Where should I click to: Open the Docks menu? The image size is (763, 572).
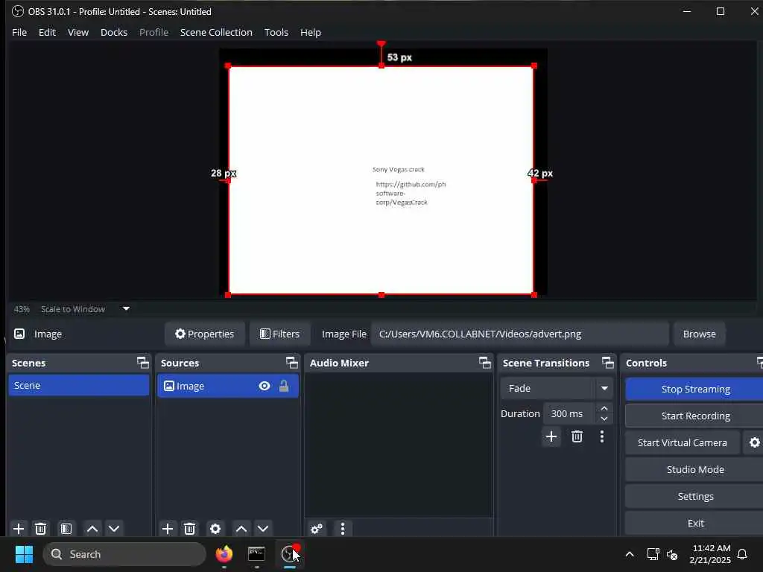coord(114,32)
